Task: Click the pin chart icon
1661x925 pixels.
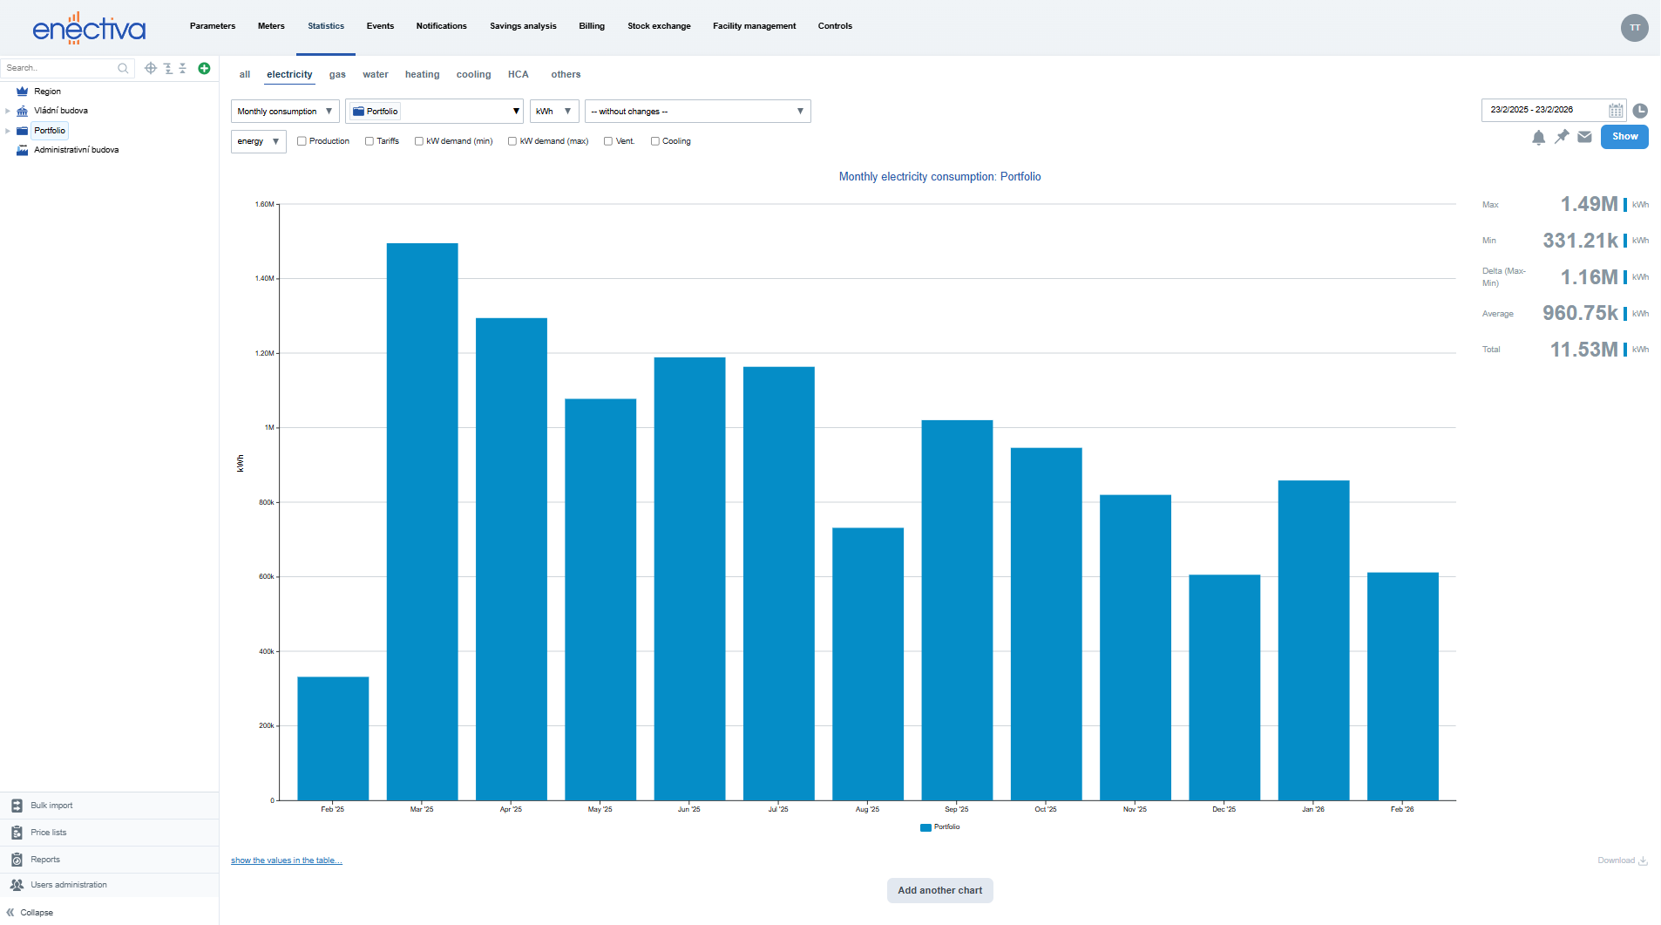Action: point(1562,137)
